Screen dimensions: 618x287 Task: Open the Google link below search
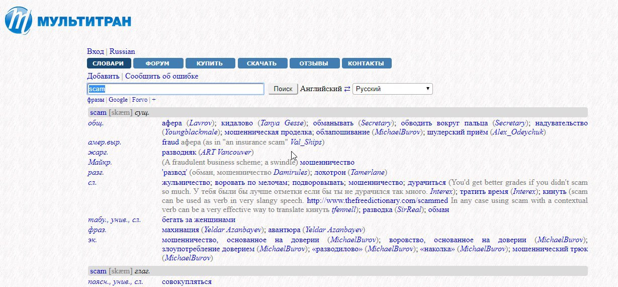tap(118, 100)
